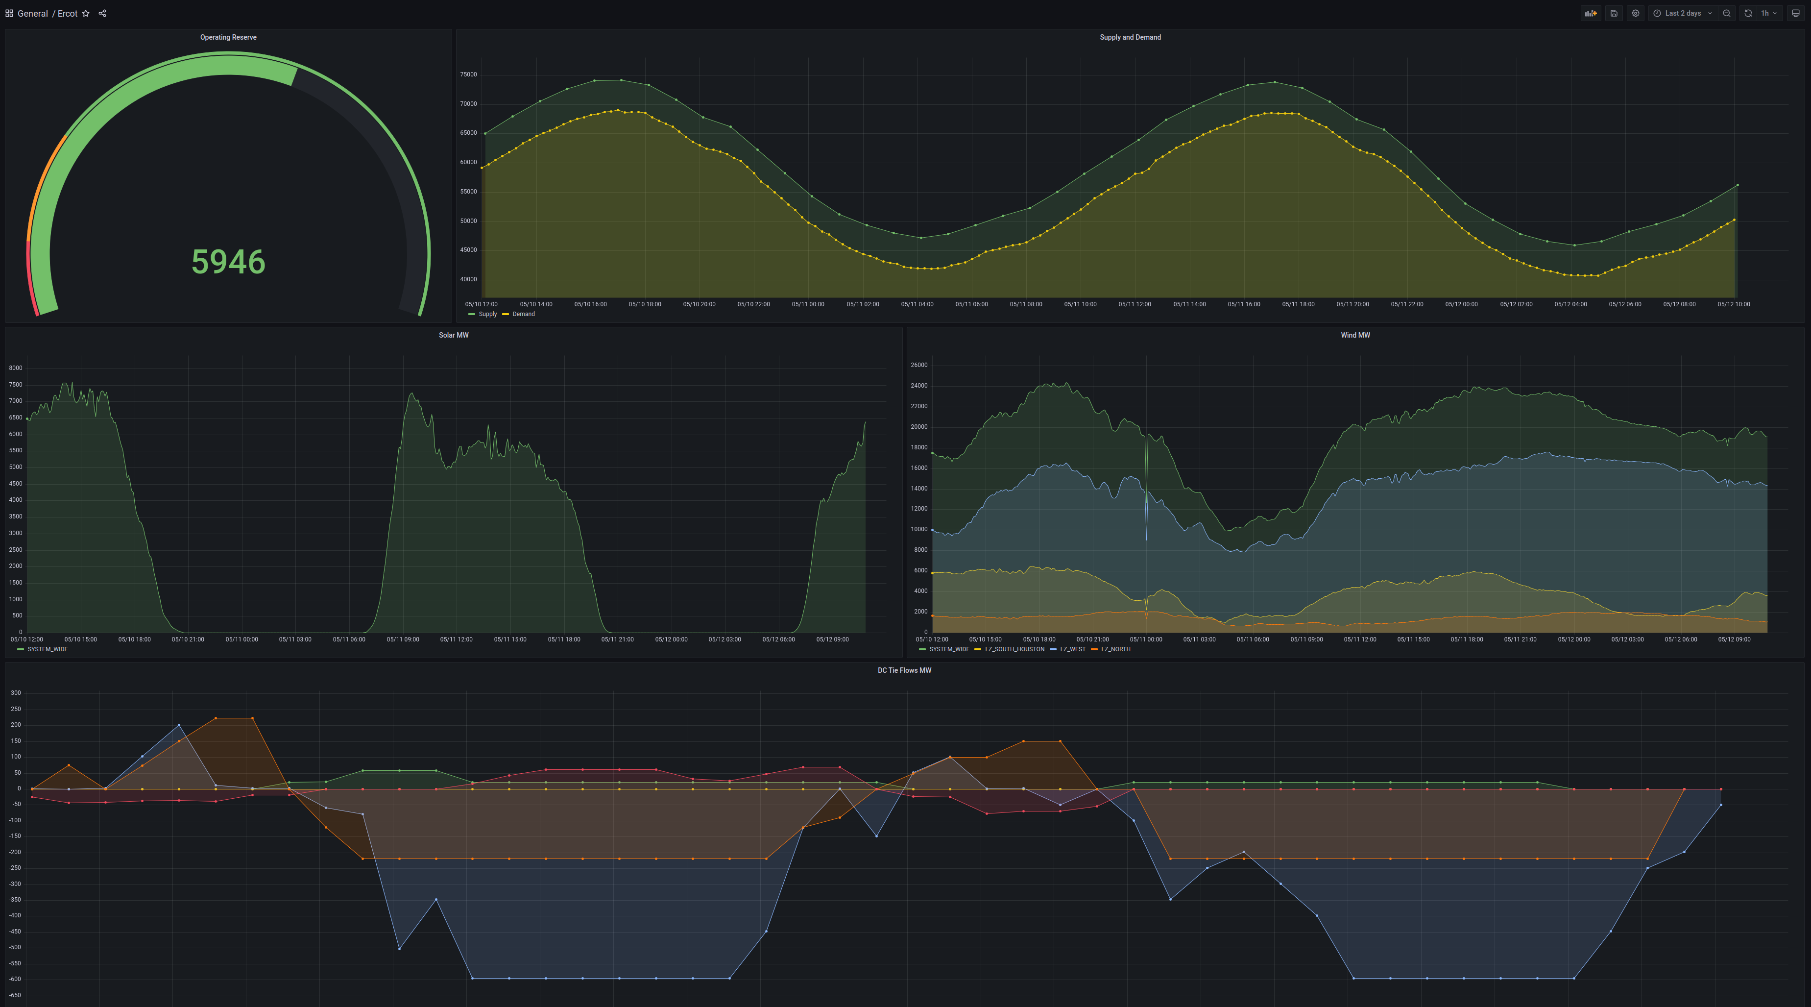Share the dashboard via share icon
This screenshot has height=1007, width=1811.
coord(103,13)
